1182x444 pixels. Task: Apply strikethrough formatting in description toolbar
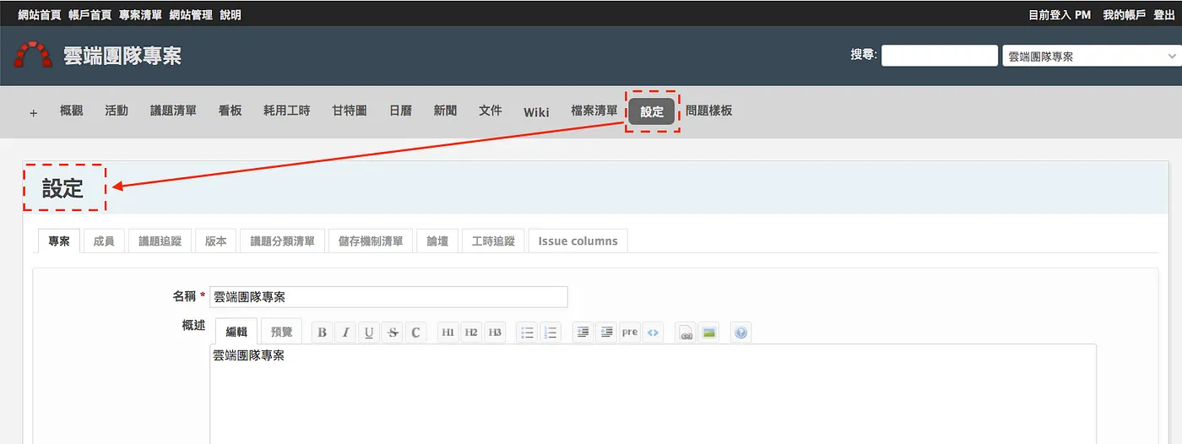point(393,333)
